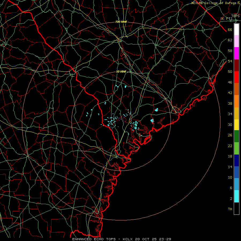Viewport: 241px width, 241px height.
Task: Click the legend value 10
Action: pyautogui.click(x=230, y=178)
